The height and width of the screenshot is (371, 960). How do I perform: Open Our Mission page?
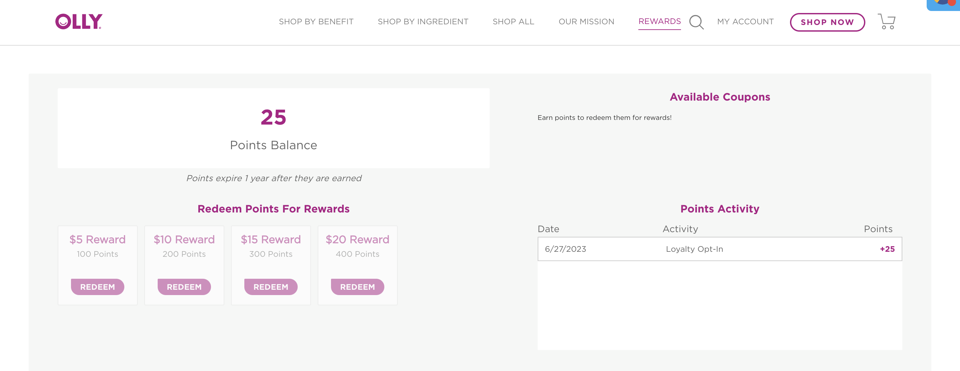point(586,22)
